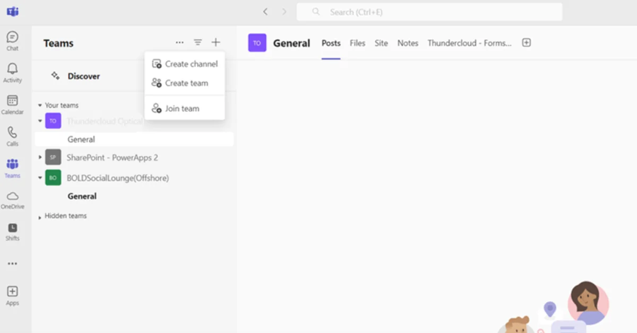This screenshot has height=333, width=637.
Task: Click the gray SP team avatar
Action: coord(53,157)
